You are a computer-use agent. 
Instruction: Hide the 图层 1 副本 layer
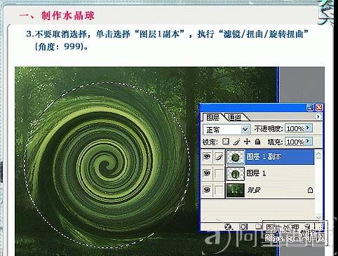207,156
